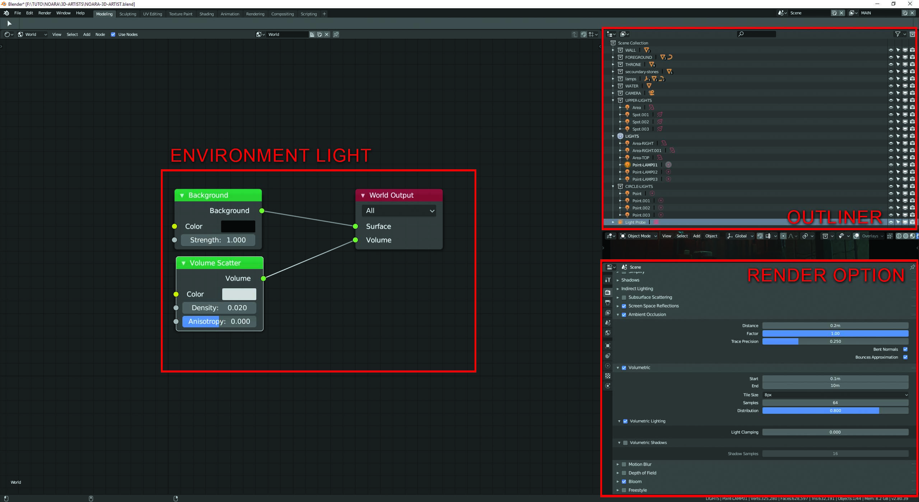
Task: Disable Bloom checkbox
Action: tap(624, 482)
